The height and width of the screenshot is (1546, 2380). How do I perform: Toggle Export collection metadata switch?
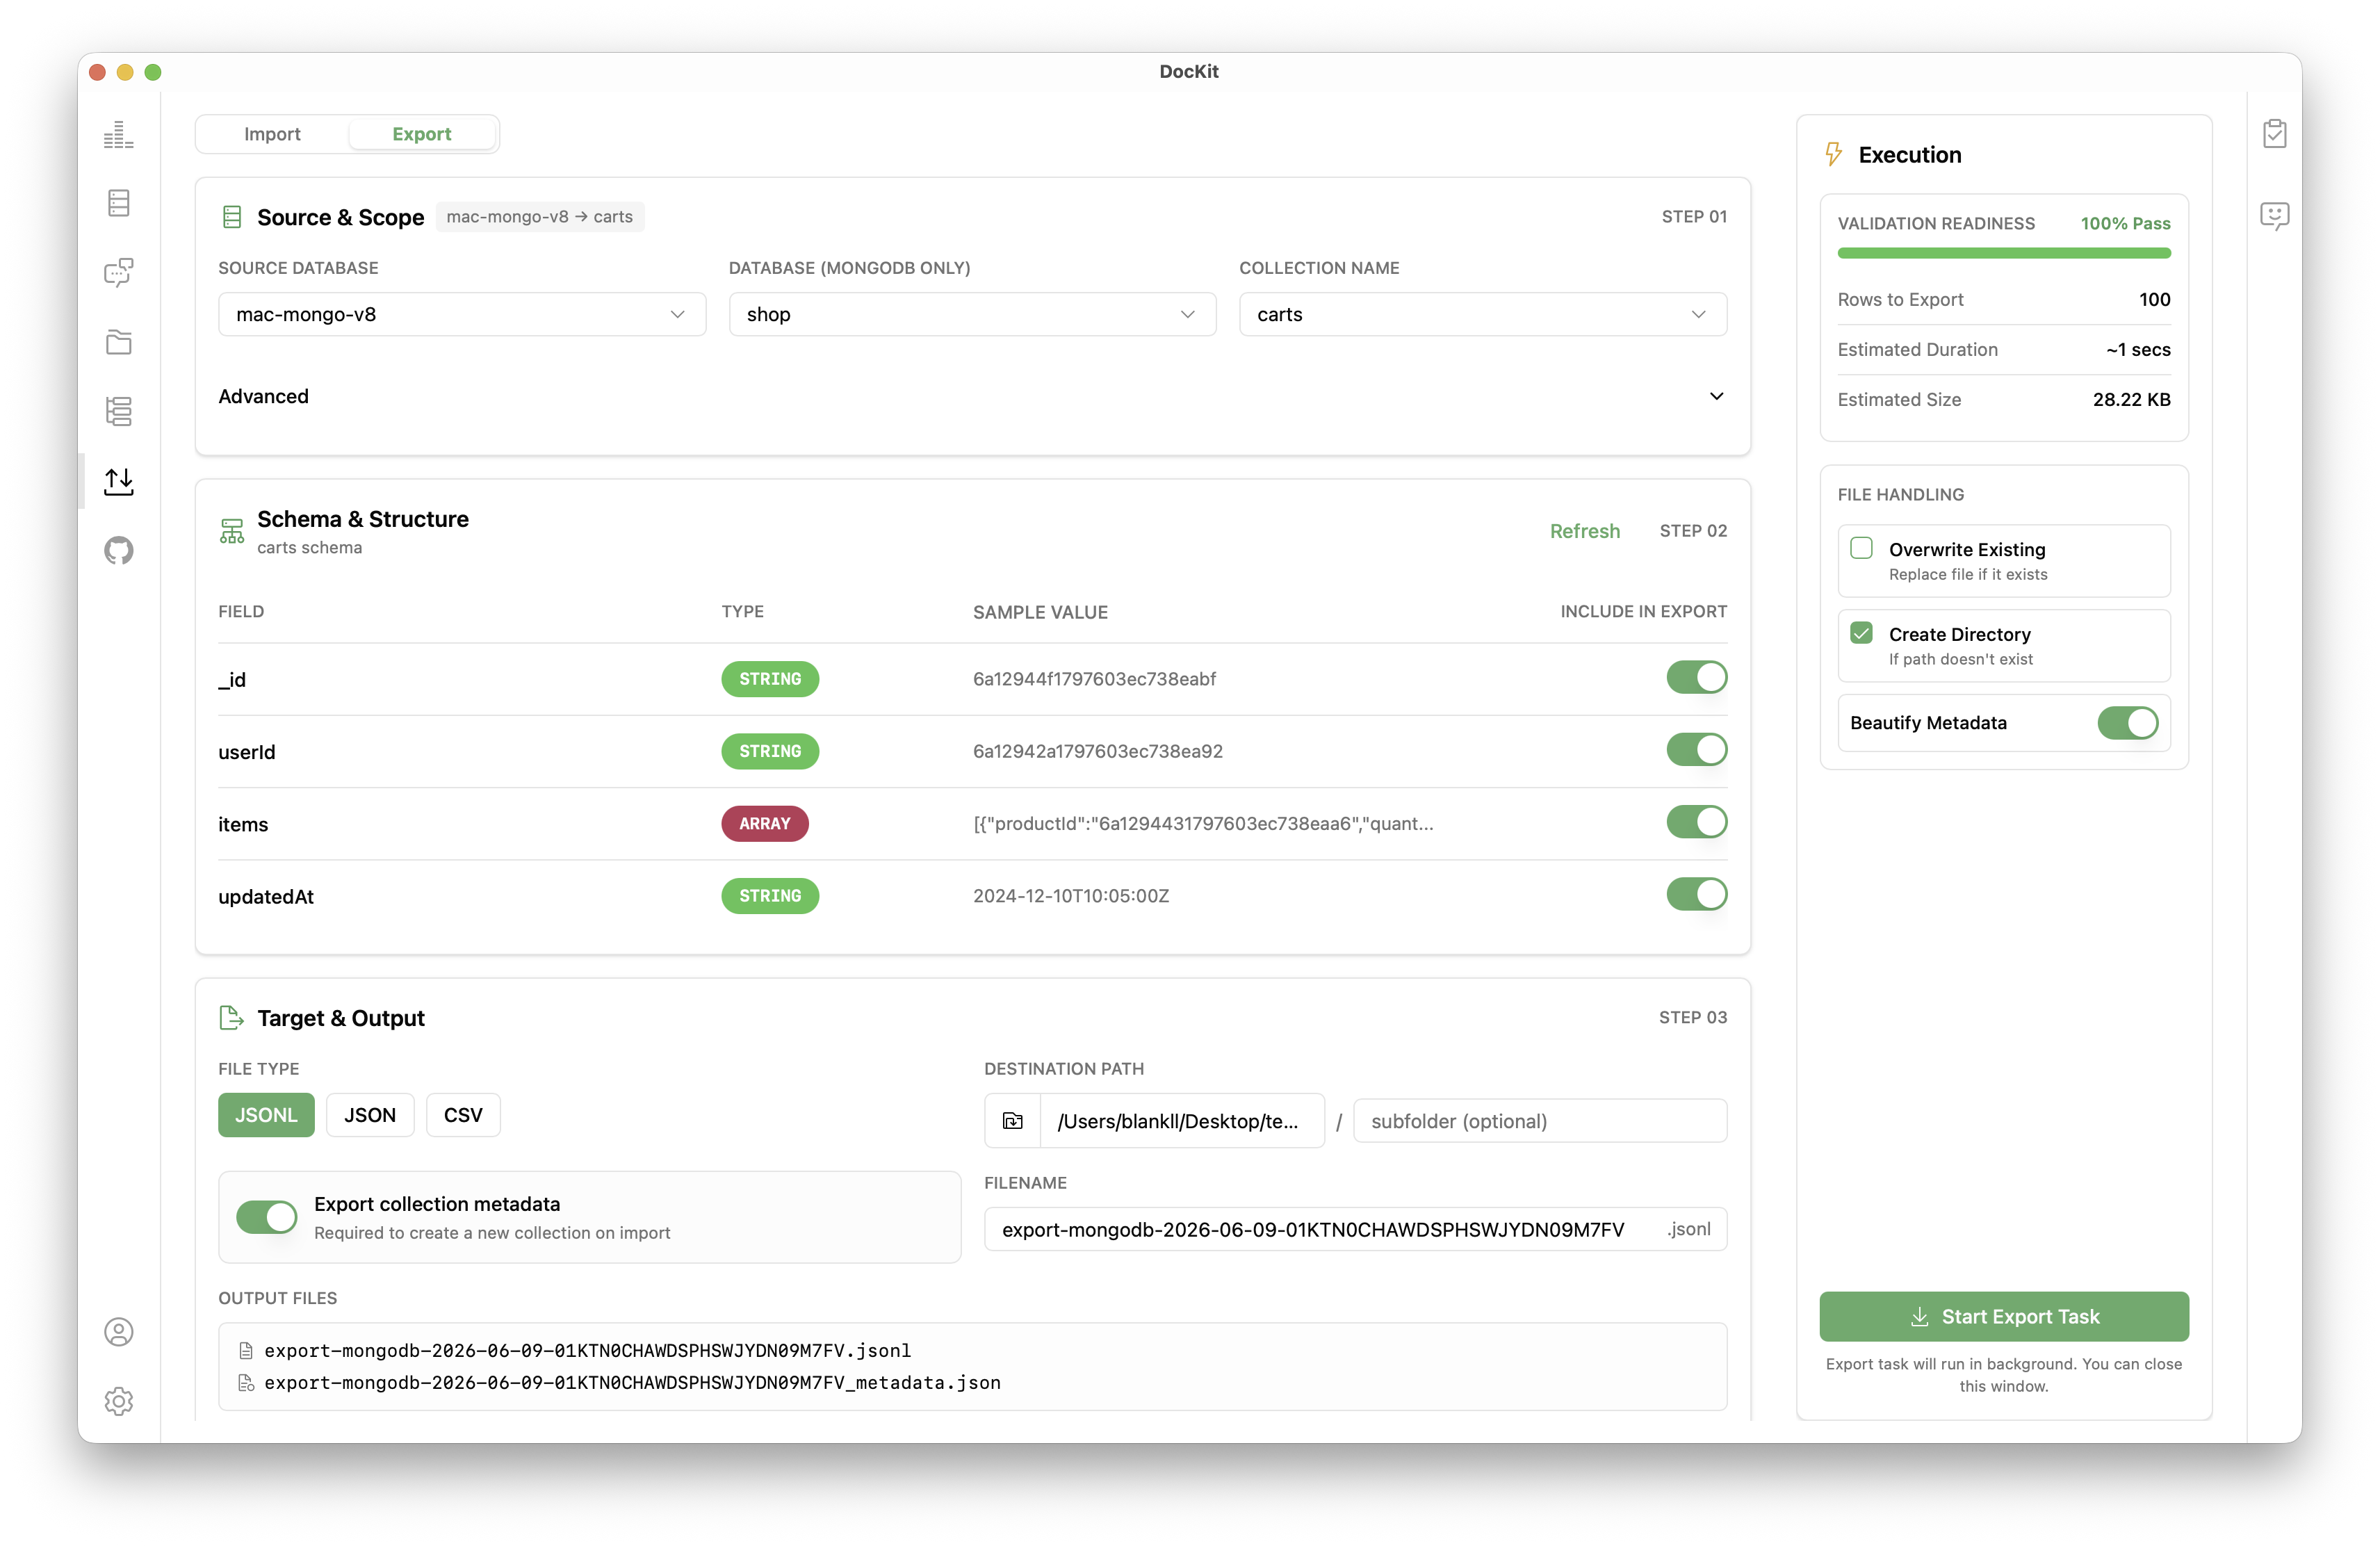[x=266, y=1217]
